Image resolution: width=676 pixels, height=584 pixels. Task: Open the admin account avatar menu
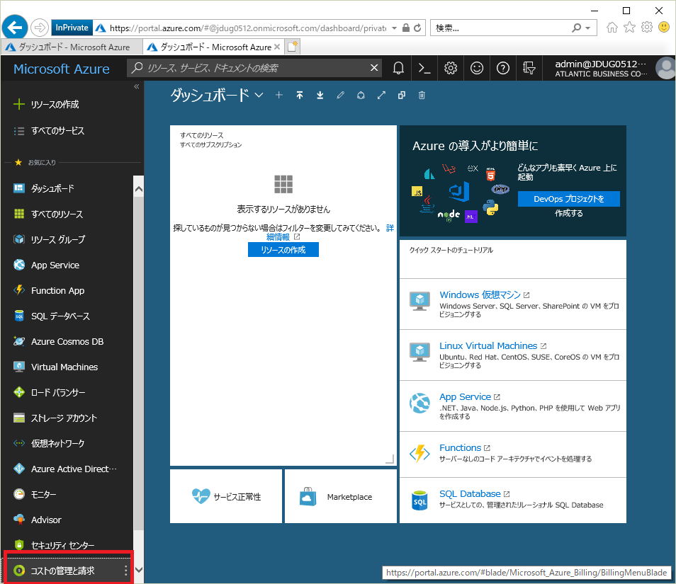point(665,68)
